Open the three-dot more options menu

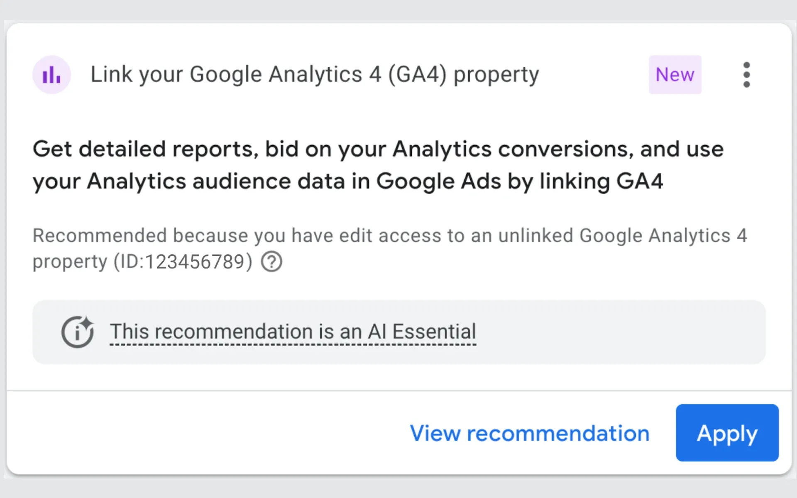(x=746, y=75)
